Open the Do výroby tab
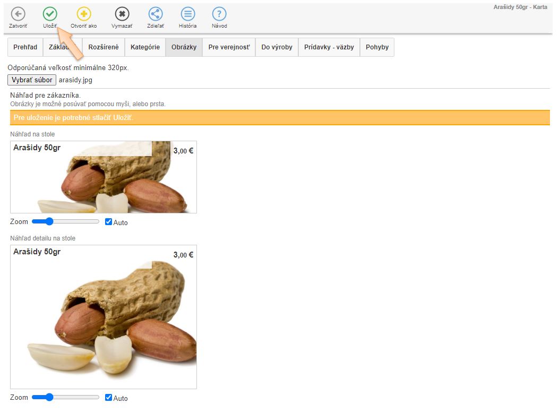559x412 pixels. pyautogui.click(x=277, y=47)
